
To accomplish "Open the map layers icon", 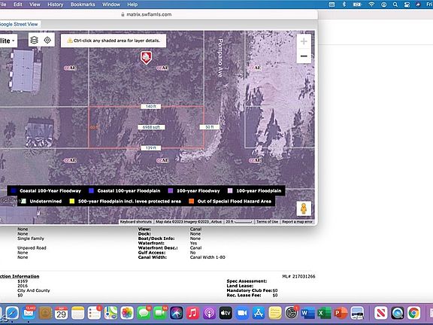I will point(35,41).
